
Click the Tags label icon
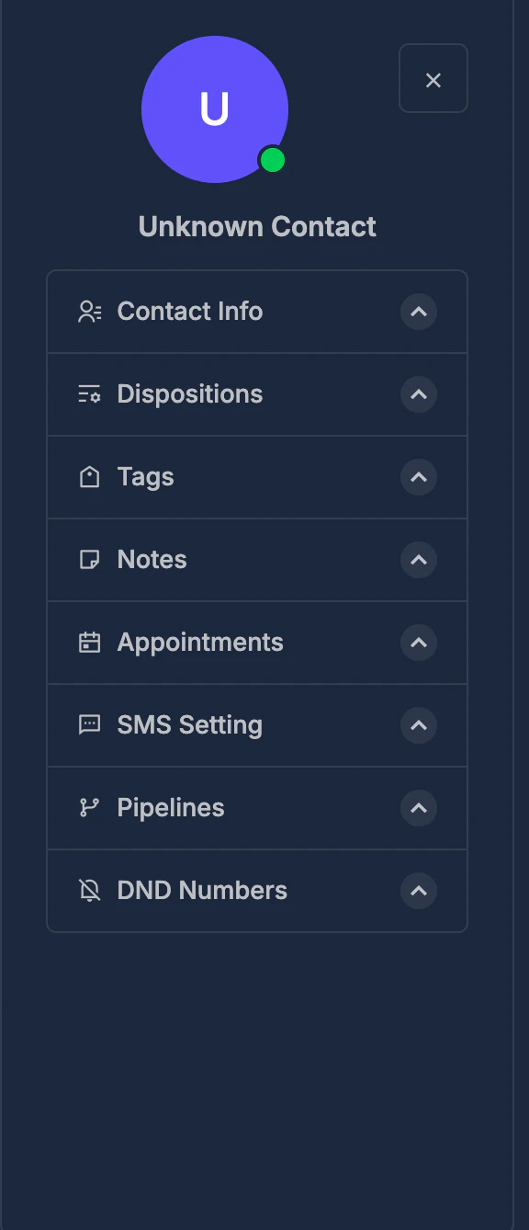[x=89, y=477]
